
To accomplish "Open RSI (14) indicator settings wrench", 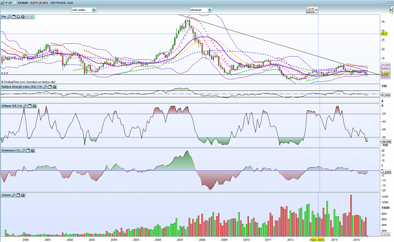I will pos(45,86).
